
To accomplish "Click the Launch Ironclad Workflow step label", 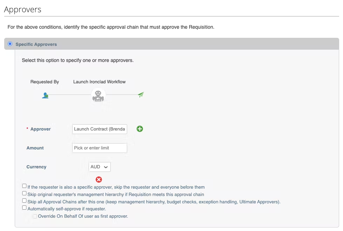I will 99,82.
